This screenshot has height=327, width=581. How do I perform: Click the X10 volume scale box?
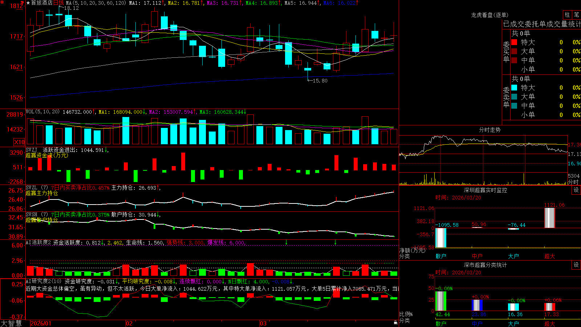pos(19,142)
